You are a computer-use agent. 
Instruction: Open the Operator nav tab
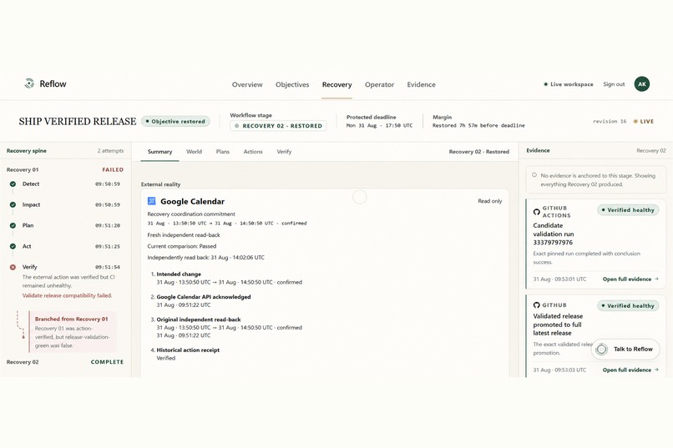pyautogui.click(x=379, y=84)
